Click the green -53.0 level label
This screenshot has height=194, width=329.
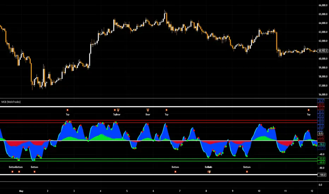322,159
